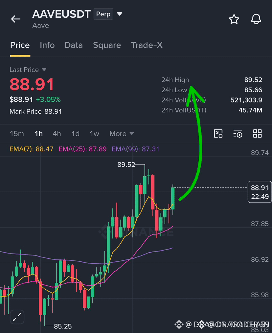Tap the 24h Low value 85.66

[253, 90]
